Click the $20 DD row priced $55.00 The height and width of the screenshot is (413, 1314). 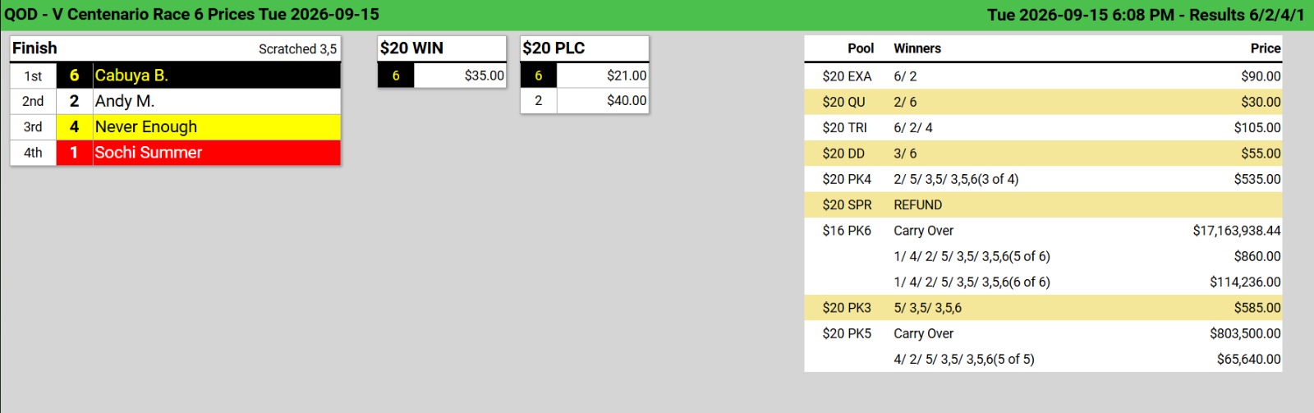tap(1043, 154)
